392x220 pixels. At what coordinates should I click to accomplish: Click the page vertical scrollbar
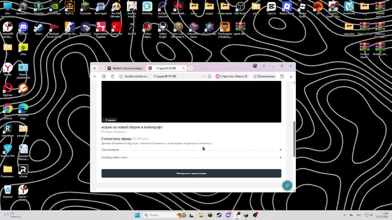click(x=294, y=139)
